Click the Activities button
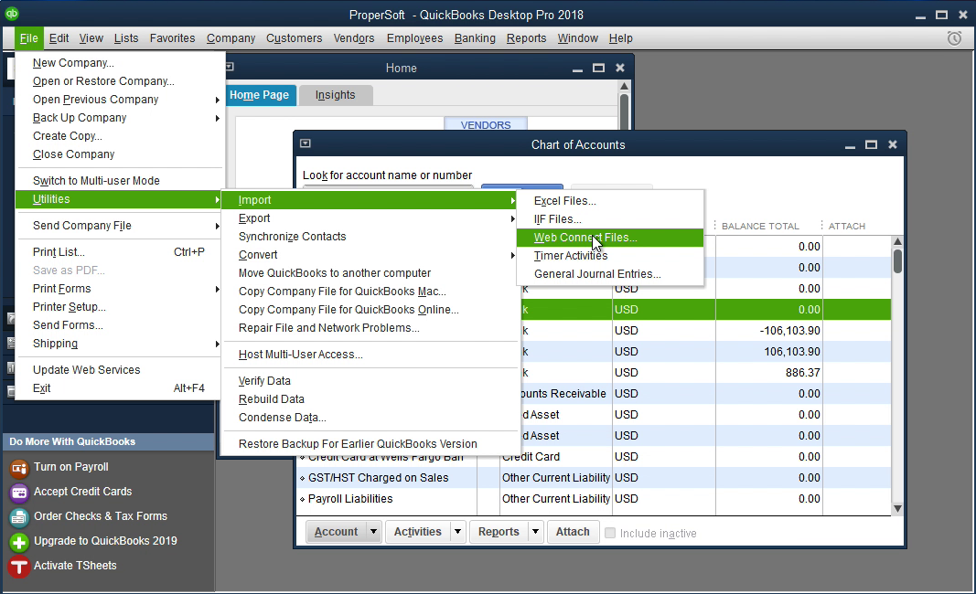The image size is (976, 594). tap(418, 532)
